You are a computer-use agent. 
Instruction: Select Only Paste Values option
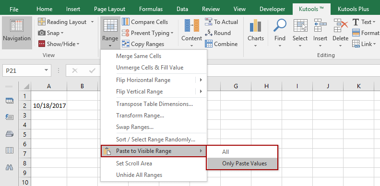(242, 163)
